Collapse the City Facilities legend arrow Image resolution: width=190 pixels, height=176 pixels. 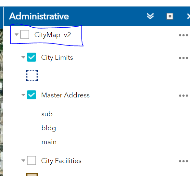[x=23, y=160]
